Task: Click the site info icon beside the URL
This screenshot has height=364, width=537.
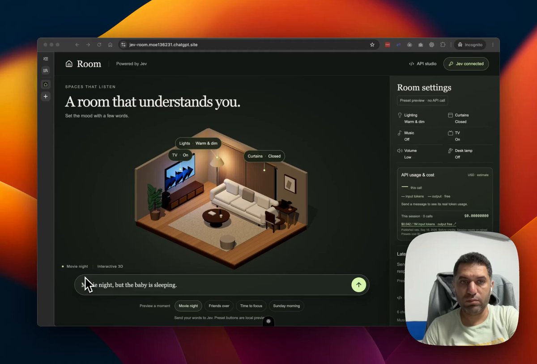Action: 124,45
